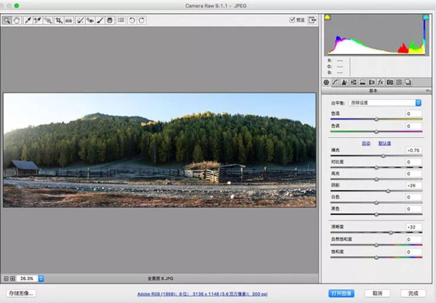Image resolution: width=436 pixels, height=303 pixels.
Task: Rotate image clockwise
Action: [x=142, y=20]
